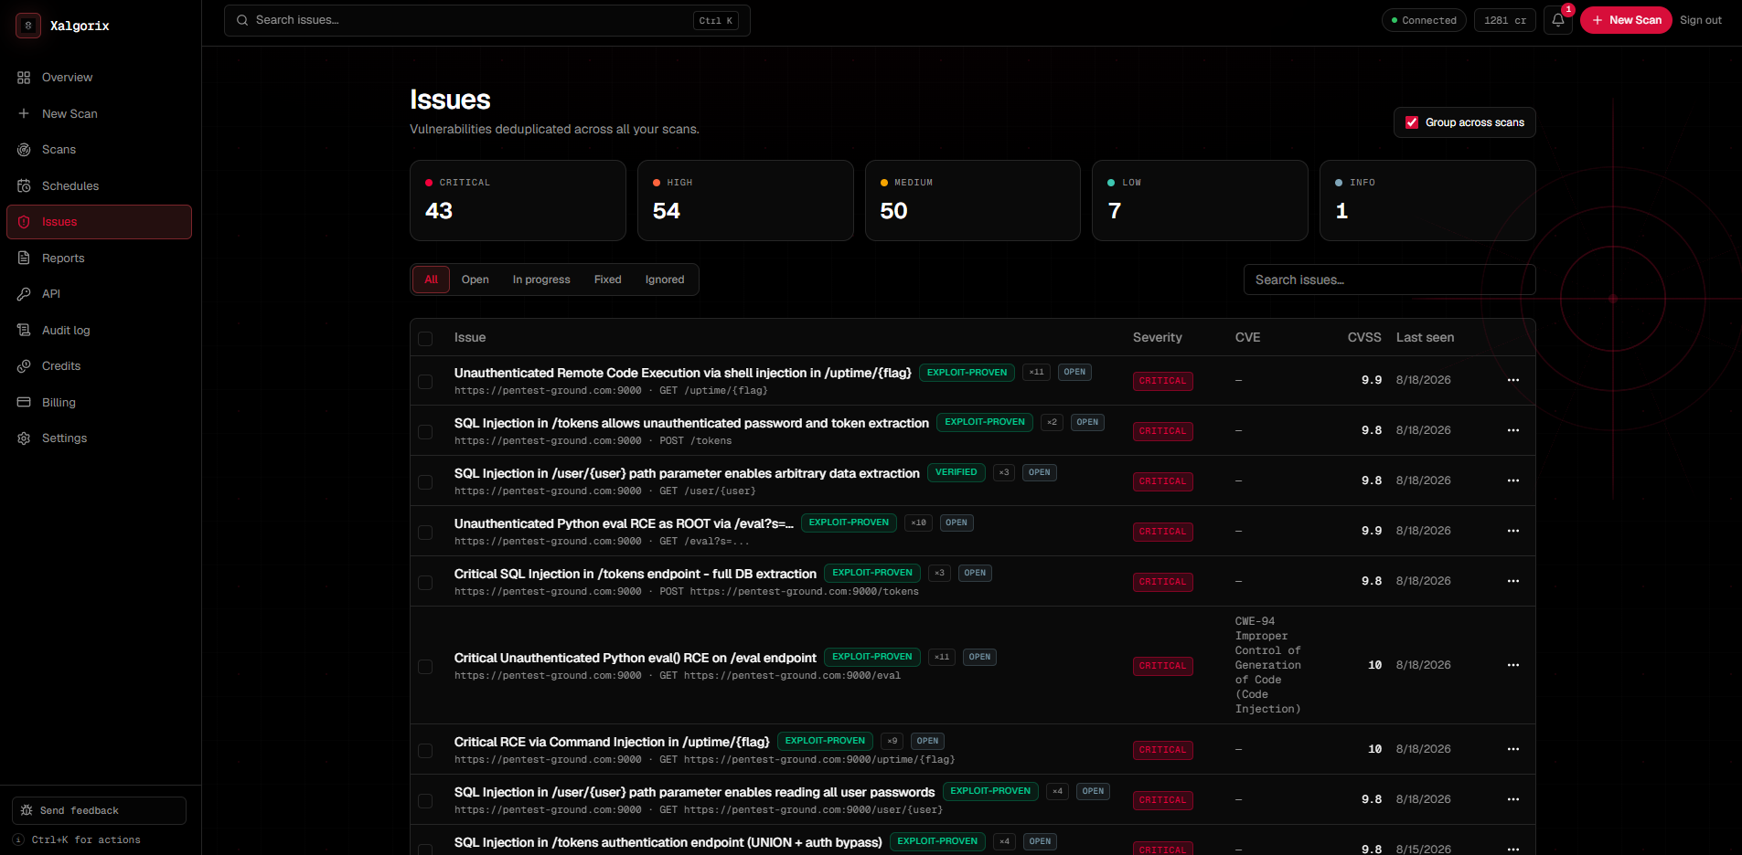The image size is (1742, 855).
Task: Click the shield icon for Issues
Action: [24, 222]
